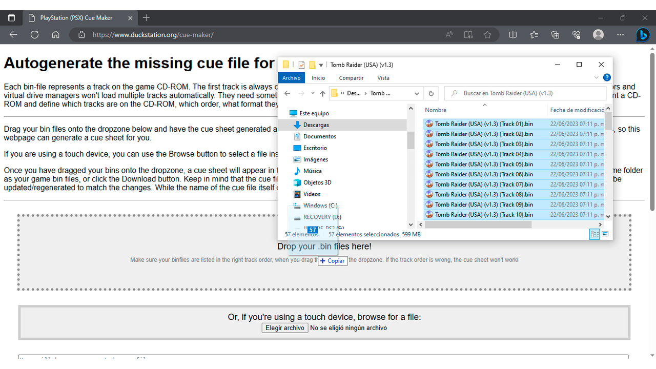
Task: Select Tomb Raider (Track 01).bin file
Action: coord(484,124)
